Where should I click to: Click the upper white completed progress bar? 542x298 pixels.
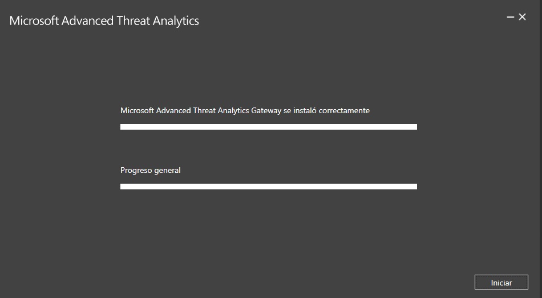click(x=268, y=127)
